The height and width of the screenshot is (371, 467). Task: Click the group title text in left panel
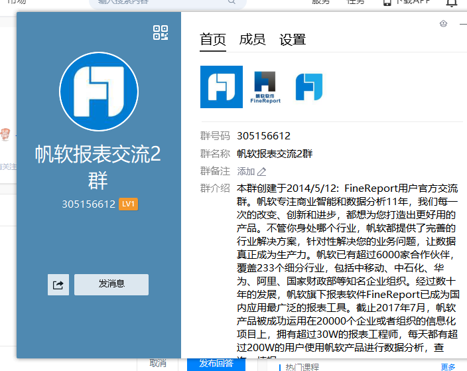98,167
